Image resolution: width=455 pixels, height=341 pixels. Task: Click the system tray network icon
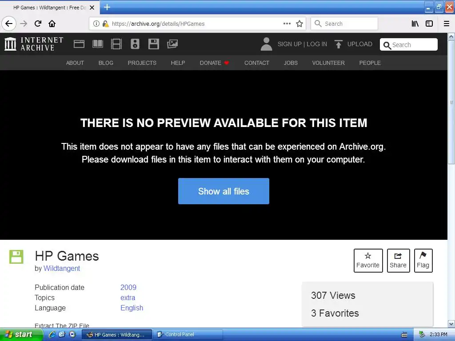(x=422, y=334)
